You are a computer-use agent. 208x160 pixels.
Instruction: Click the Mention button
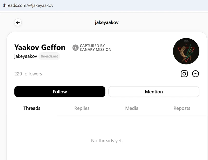pyautogui.click(x=154, y=92)
